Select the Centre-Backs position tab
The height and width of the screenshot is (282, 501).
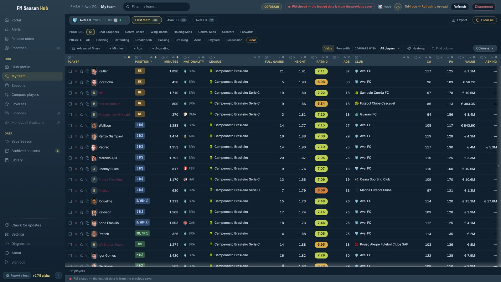pyautogui.click(x=135, y=32)
